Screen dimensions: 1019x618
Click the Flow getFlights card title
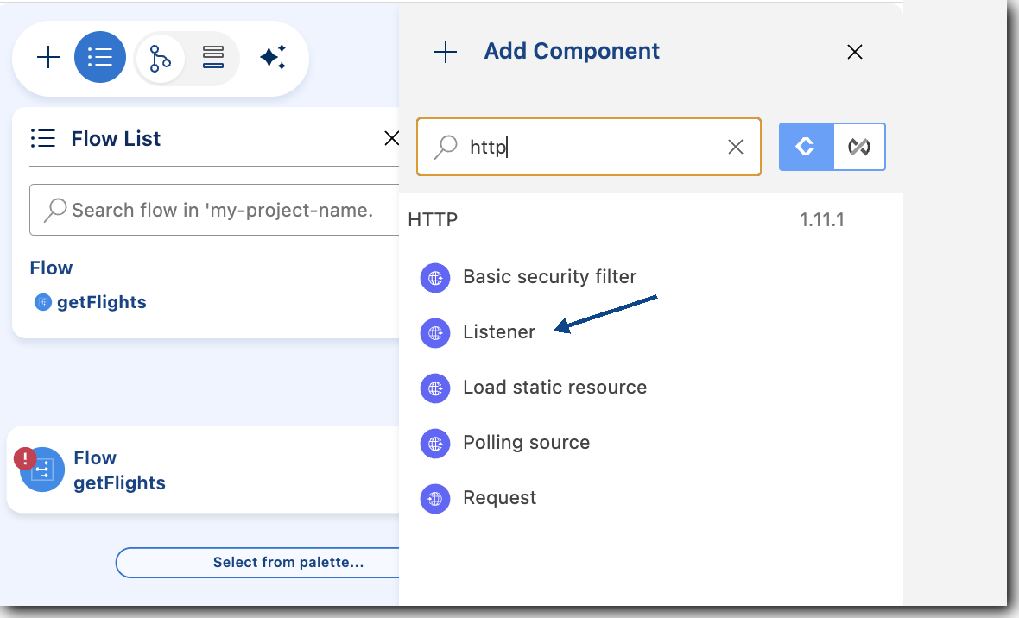pyautogui.click(x=119, y=470)
